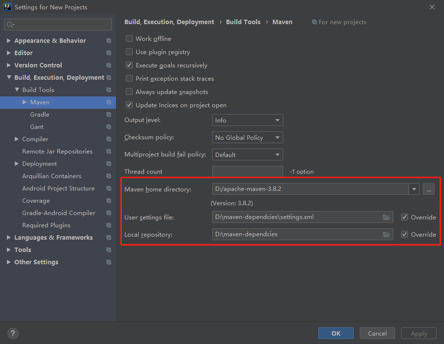
Task: Click Build Tools in the breadcrumb
Action: tap(243, 22)
